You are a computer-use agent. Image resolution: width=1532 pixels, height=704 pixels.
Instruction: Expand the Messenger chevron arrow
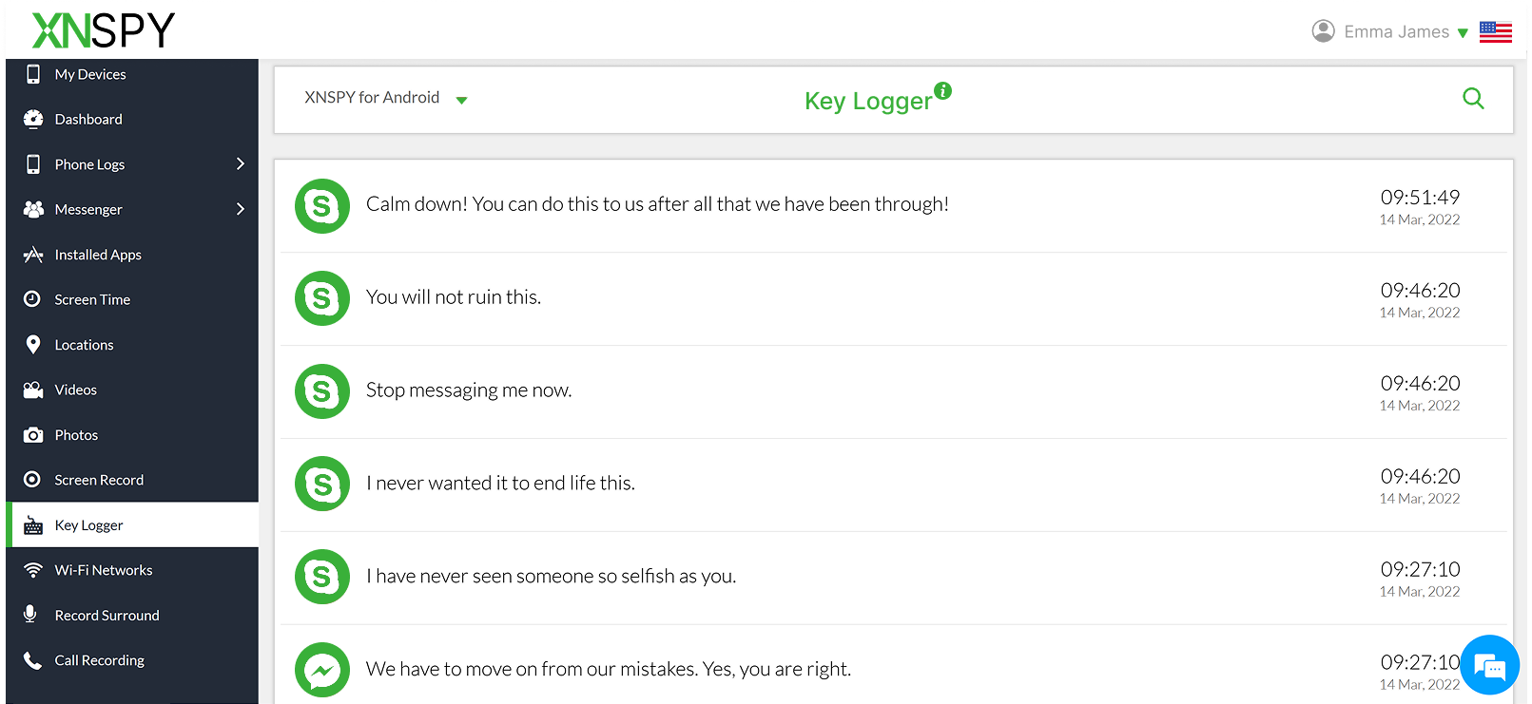click(x=241, y=209)
